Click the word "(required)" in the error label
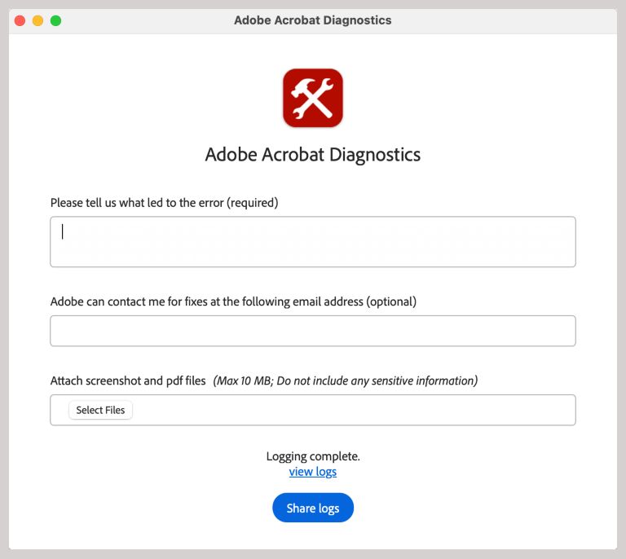 click(253, 203)
